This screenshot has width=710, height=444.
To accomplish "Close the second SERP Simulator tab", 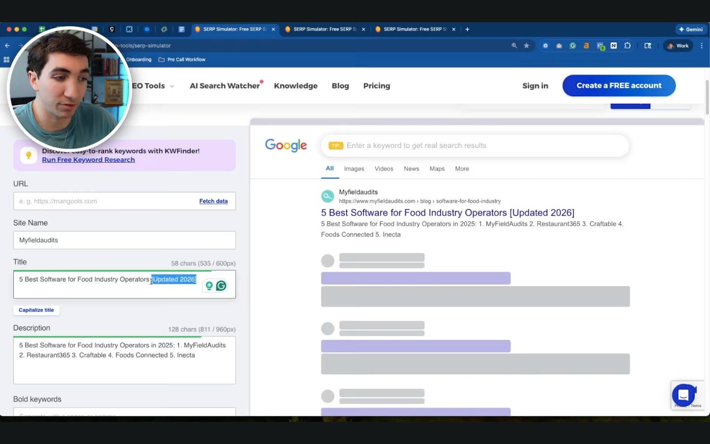I will tap(363, 29).
